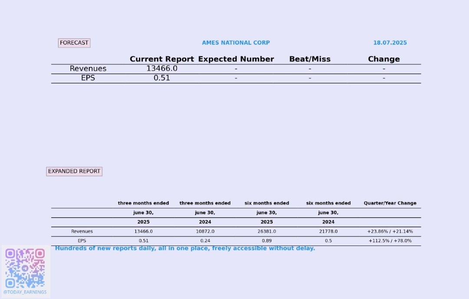469x299 pixels.
Task: Click the Revenues label in expanded report
Action: [82, 231]
